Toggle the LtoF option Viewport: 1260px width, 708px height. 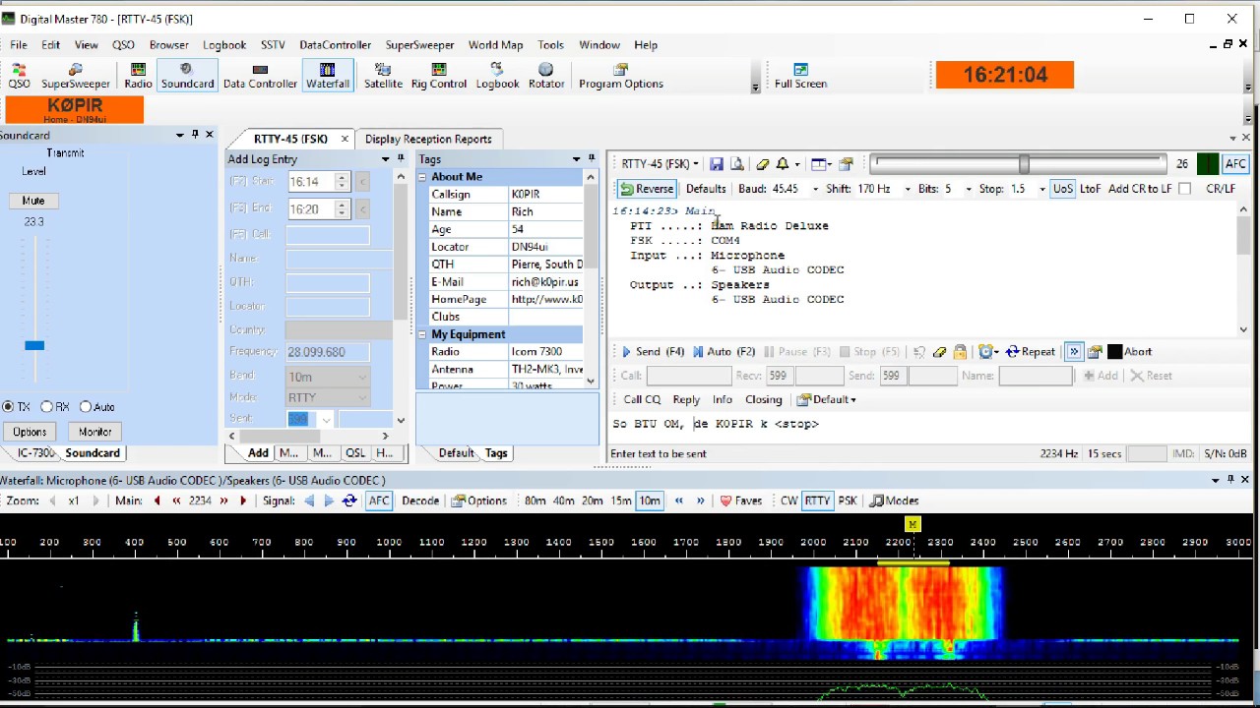click(1090, 189)
